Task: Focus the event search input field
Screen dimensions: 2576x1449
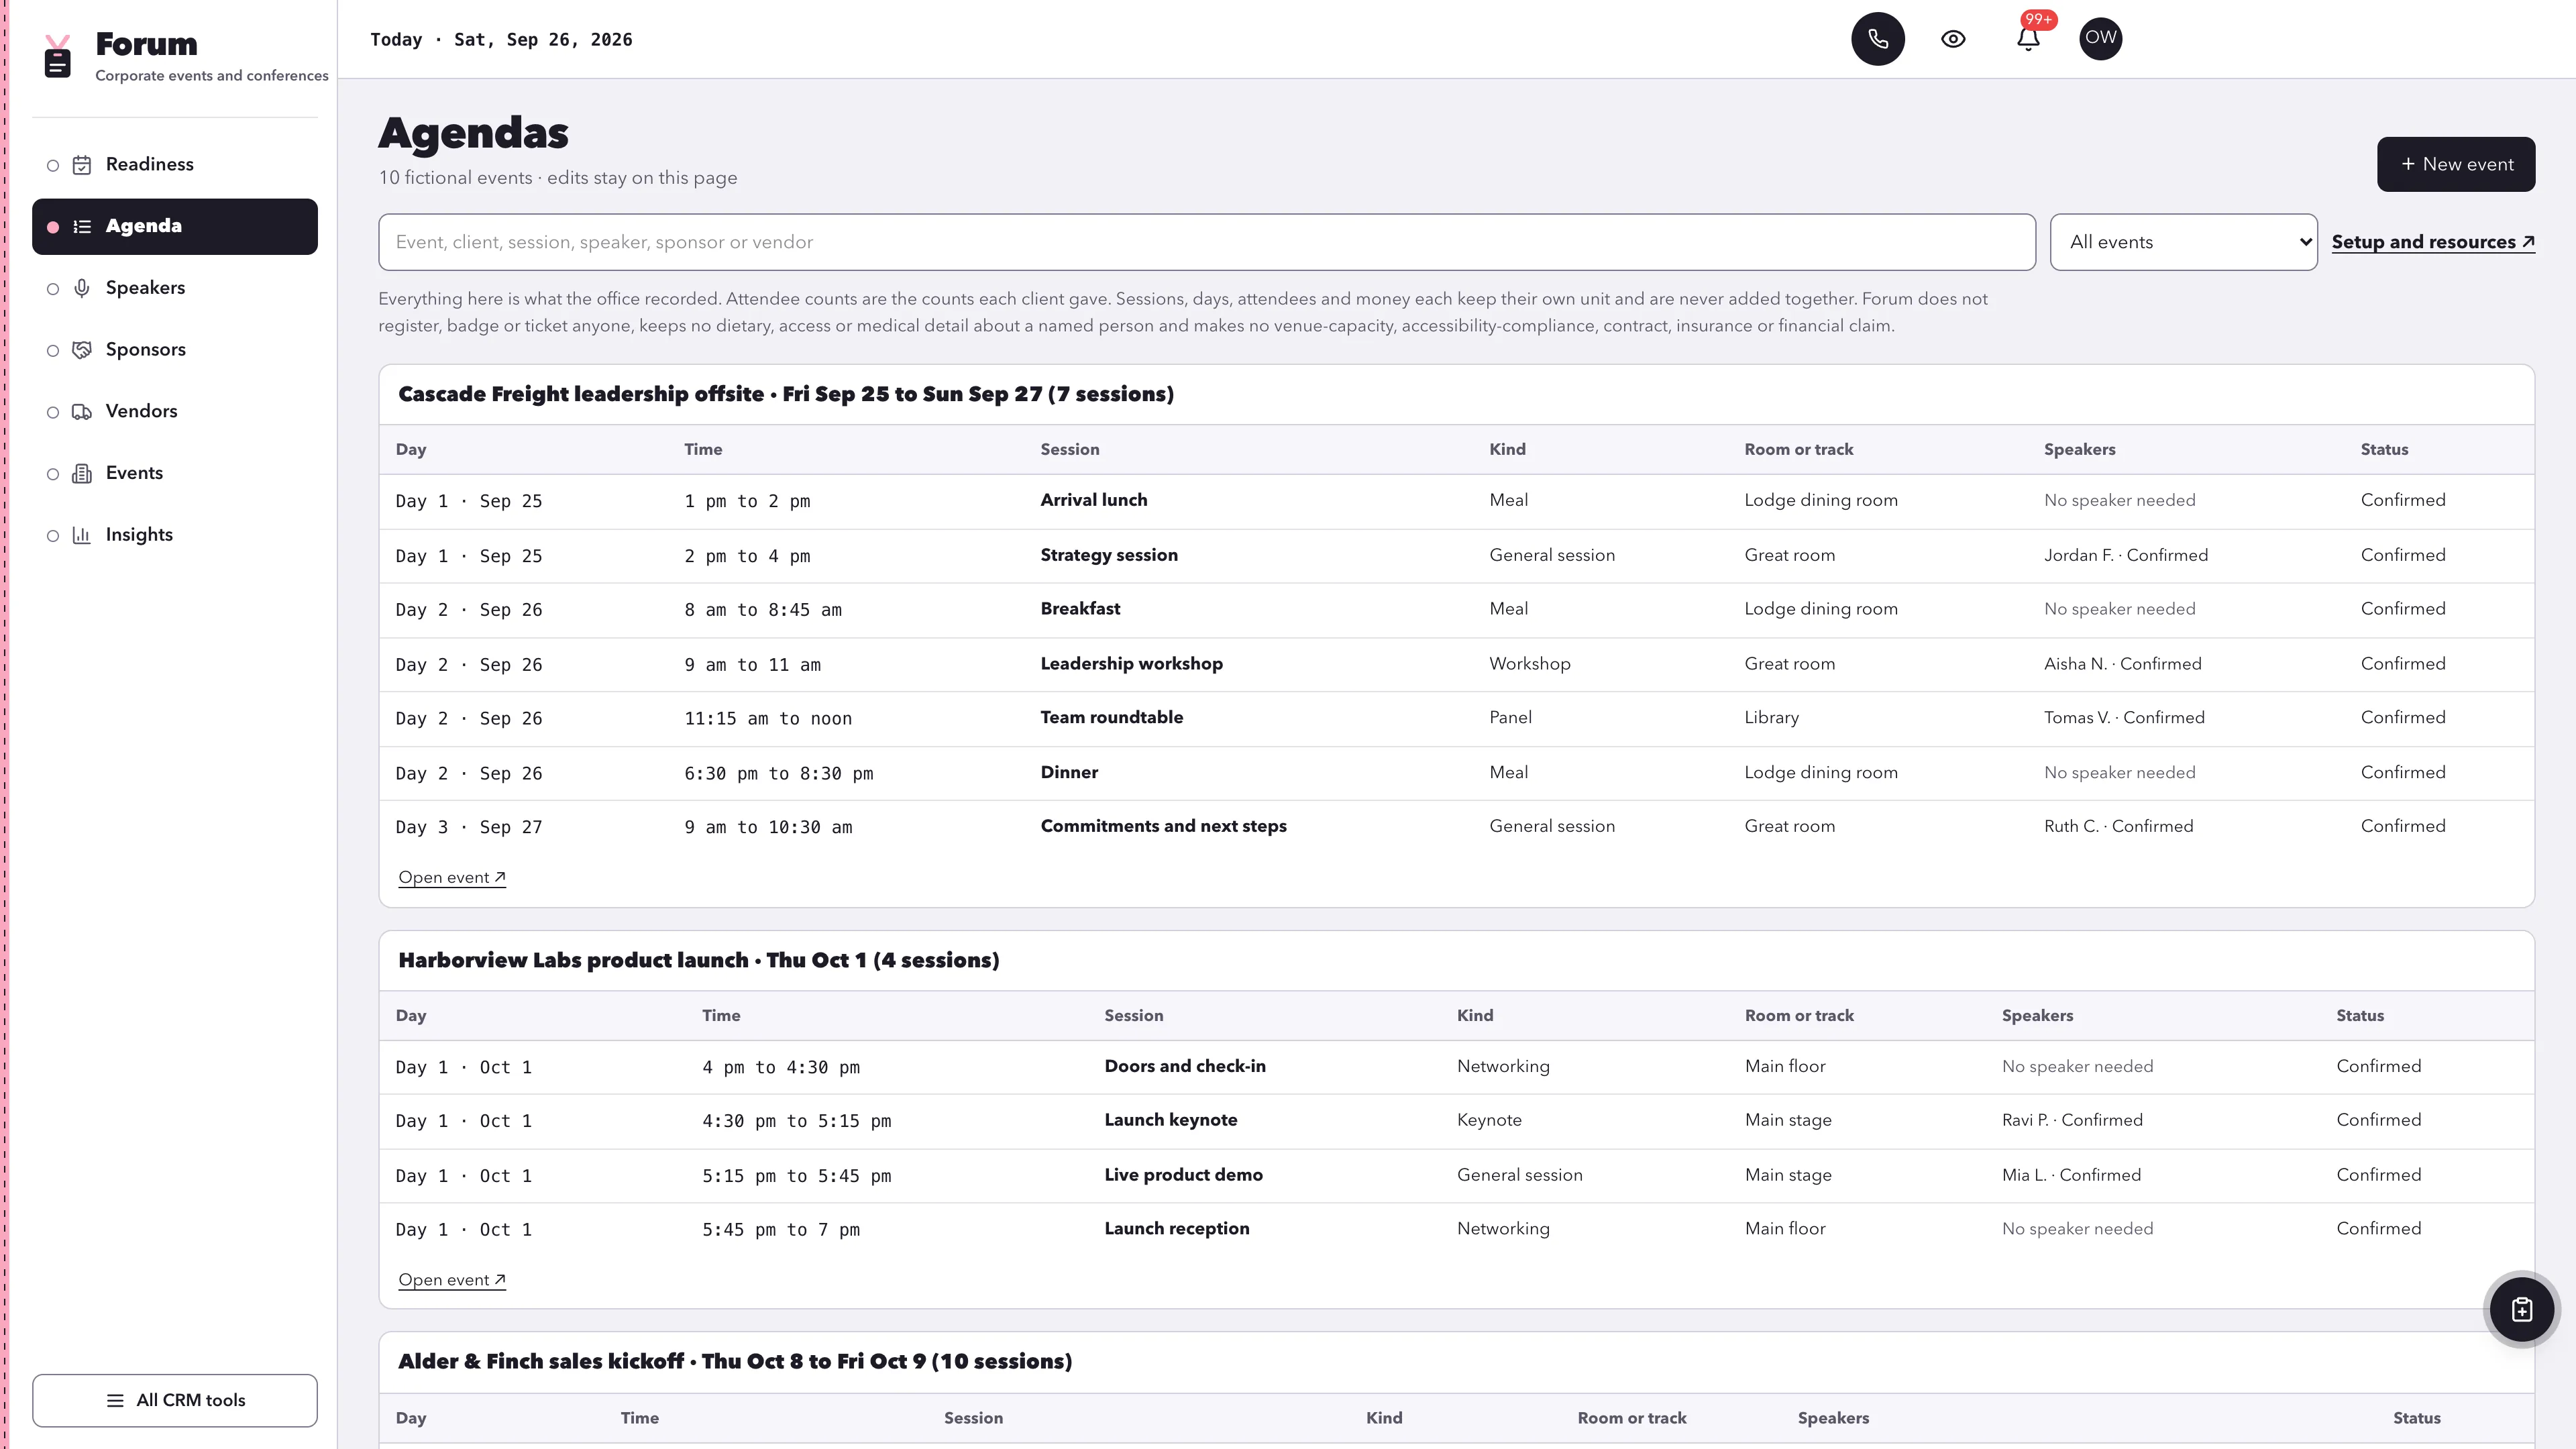Action: coord(1206,242)
